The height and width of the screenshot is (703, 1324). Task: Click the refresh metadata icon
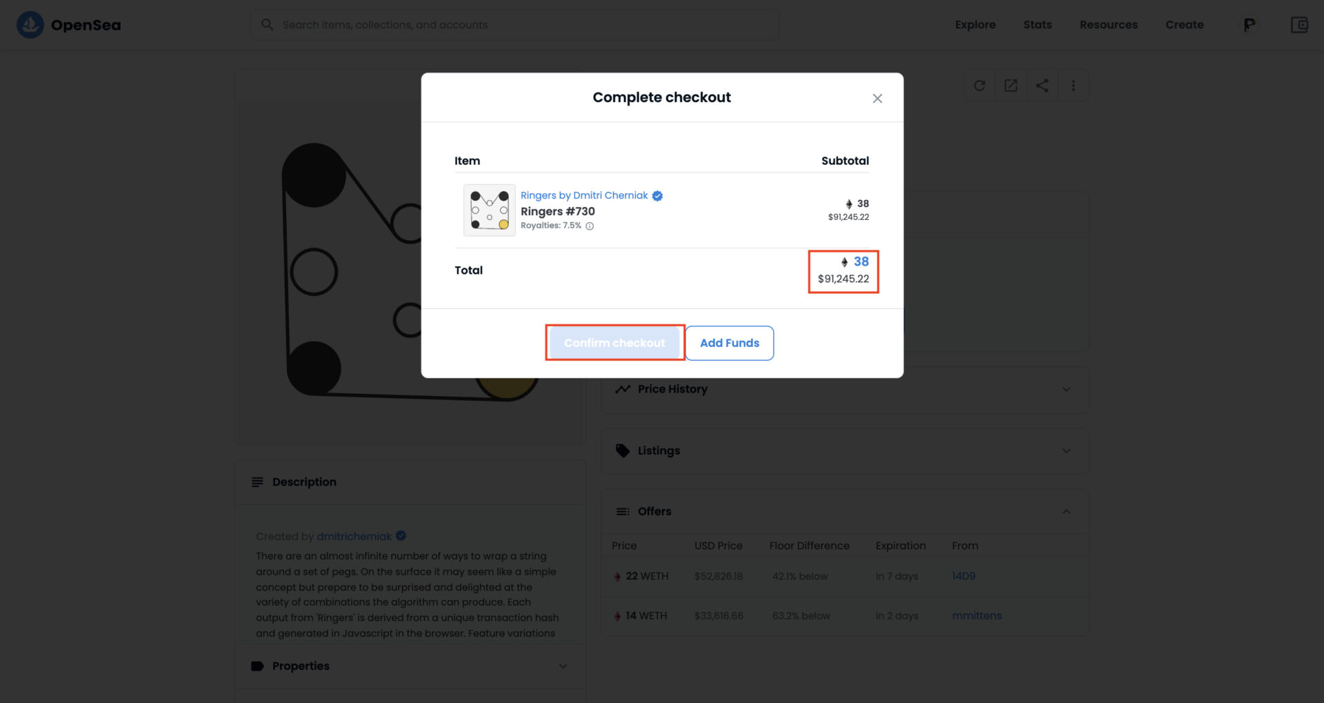pos(979,86)
